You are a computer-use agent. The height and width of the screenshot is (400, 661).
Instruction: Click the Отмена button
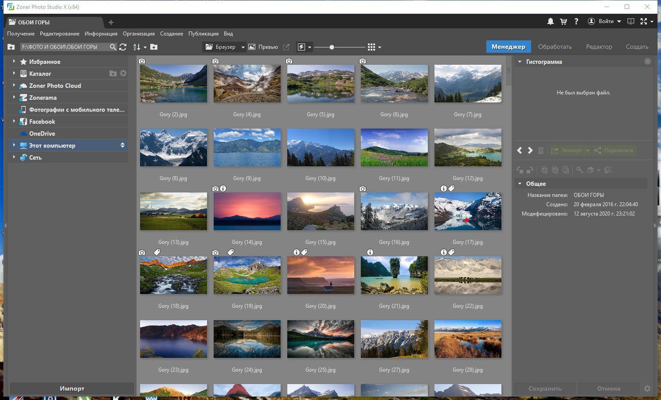coord(609,388)
